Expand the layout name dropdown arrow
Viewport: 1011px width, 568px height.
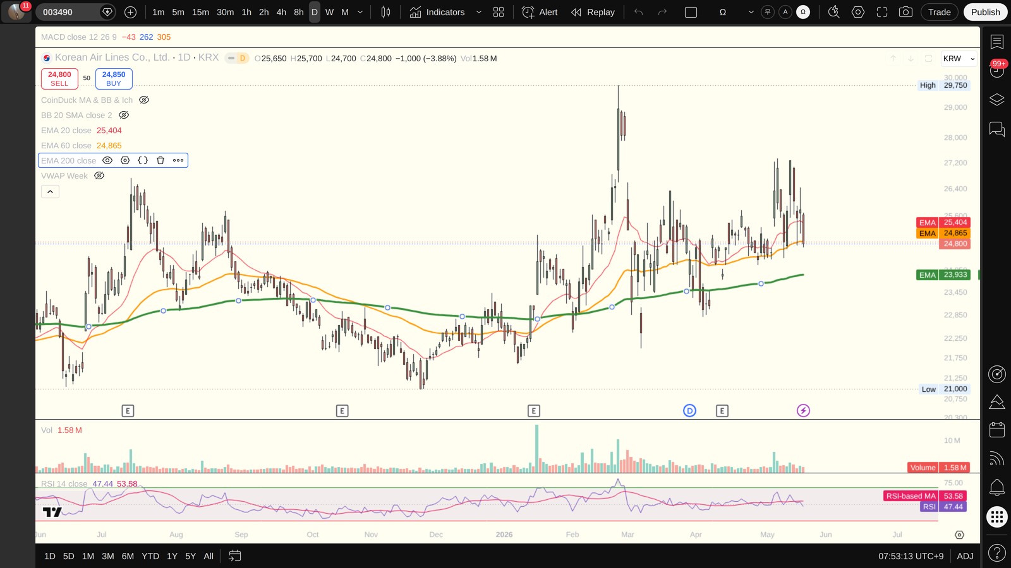751,12
